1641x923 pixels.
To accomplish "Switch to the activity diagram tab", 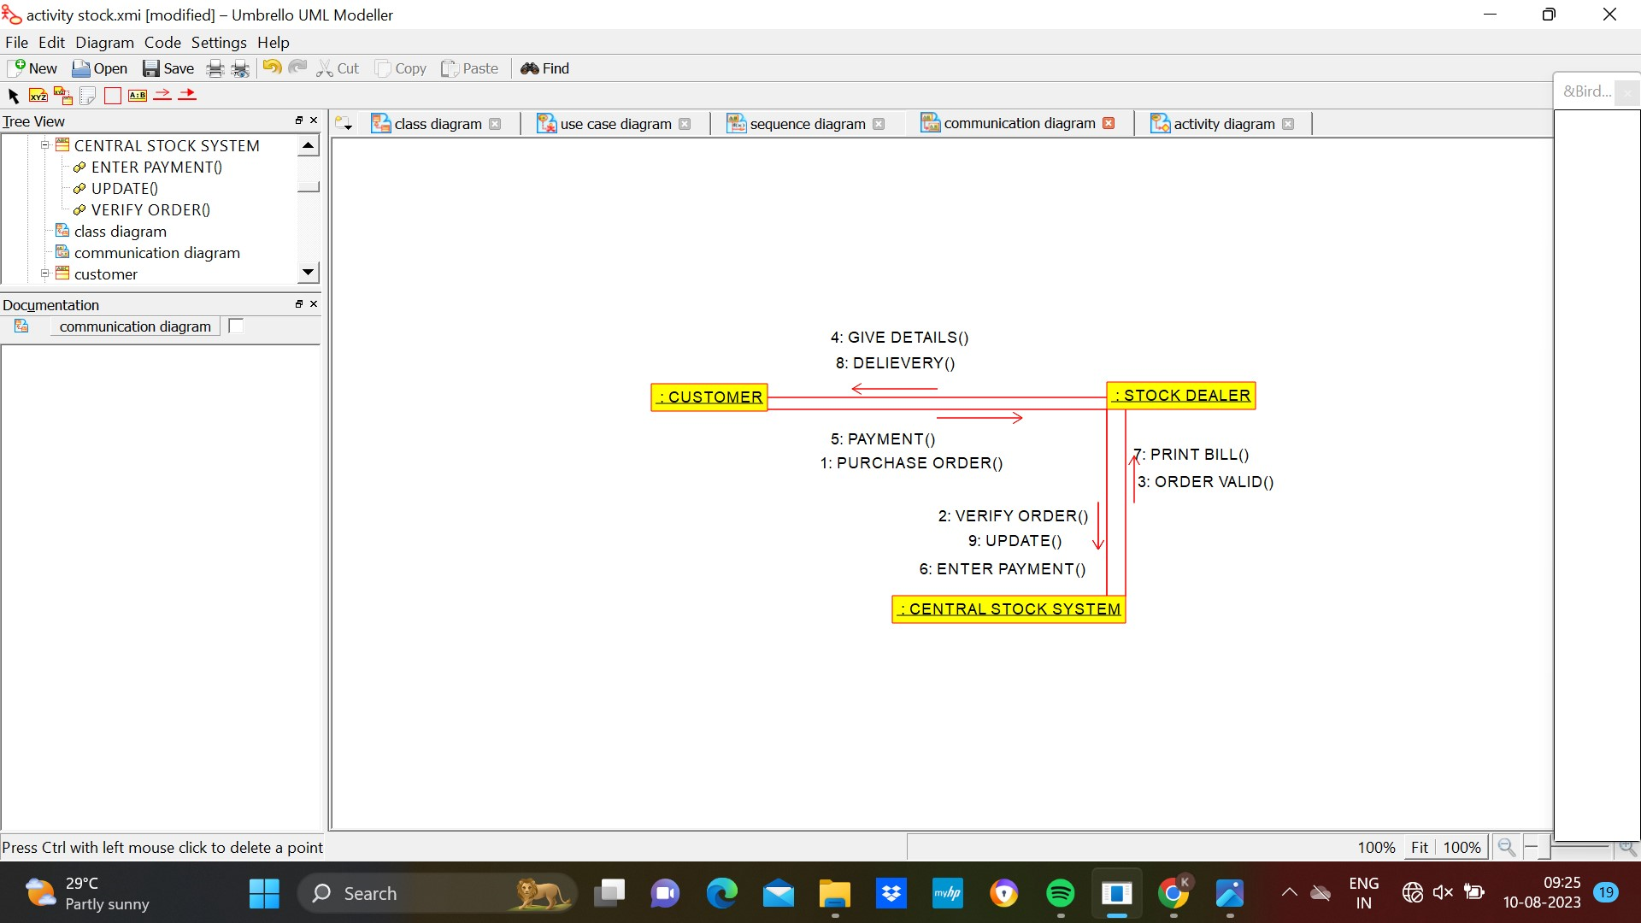I will click(x=1223, y=124).
